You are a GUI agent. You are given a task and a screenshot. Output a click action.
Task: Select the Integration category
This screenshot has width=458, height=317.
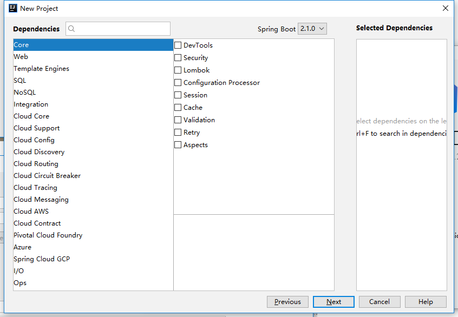tap(93, 104)
